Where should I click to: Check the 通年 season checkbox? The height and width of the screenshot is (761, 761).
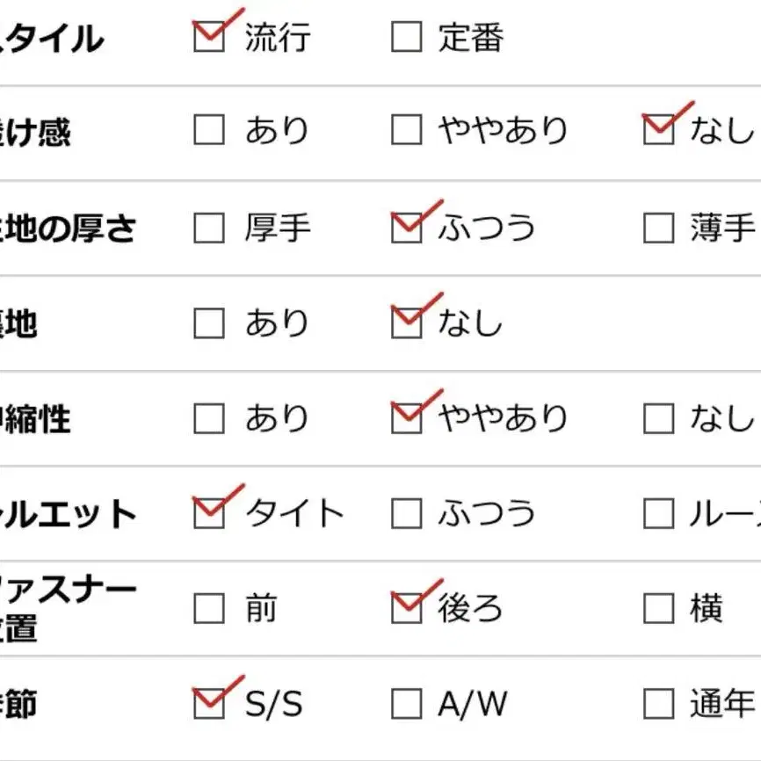(x=658, y=703)
